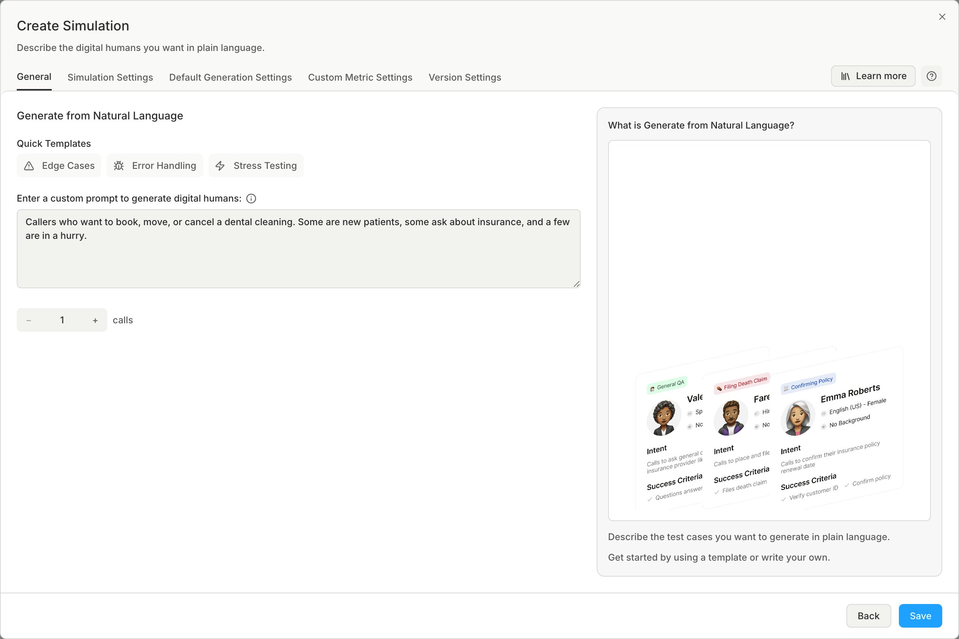
Task: Decrease the number of calls with minus
Action: click(29, 320)
